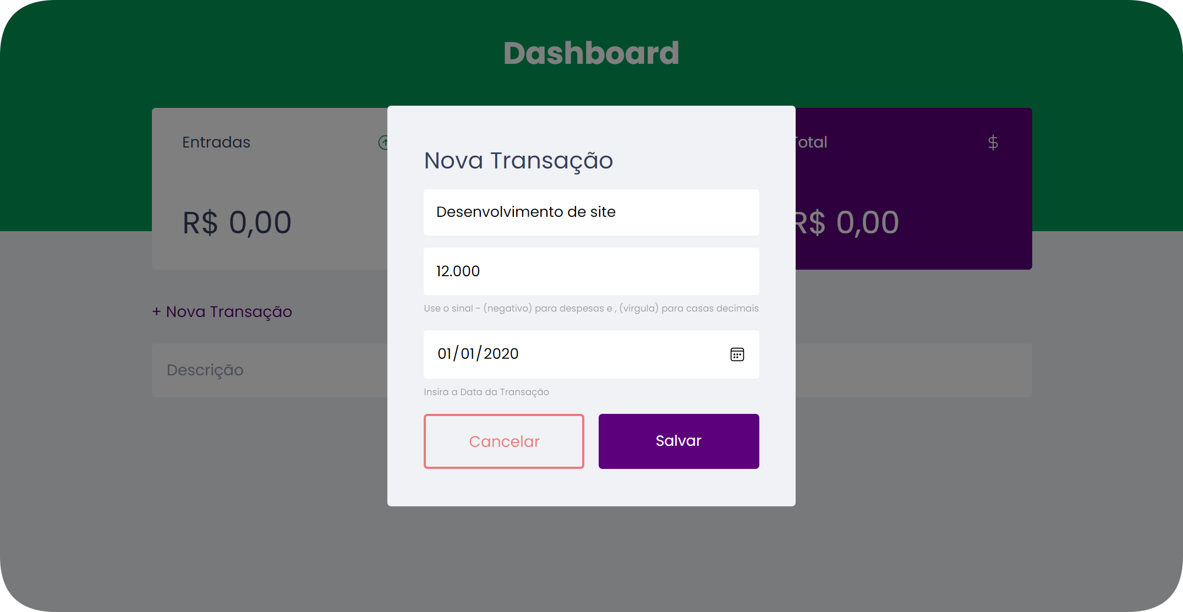The image size is (1183, 612).
Task: Click the Dashboard page title
Action: (x=591, y=53)
